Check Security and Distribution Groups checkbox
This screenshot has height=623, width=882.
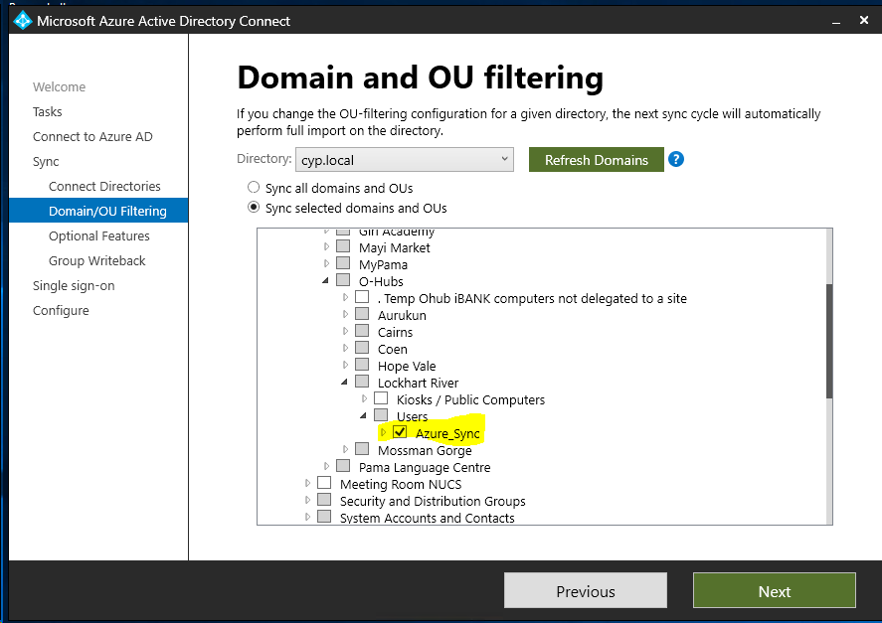pyautogui.click(x=324, y=500)
